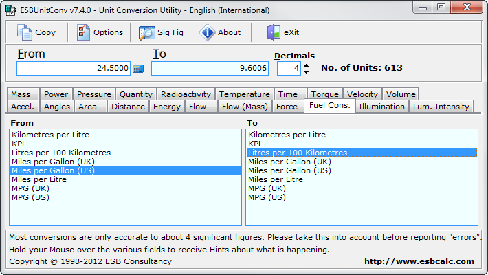488x275 pixels.
Task: Minimize the ESBUnitConv window
Action: 423,8
